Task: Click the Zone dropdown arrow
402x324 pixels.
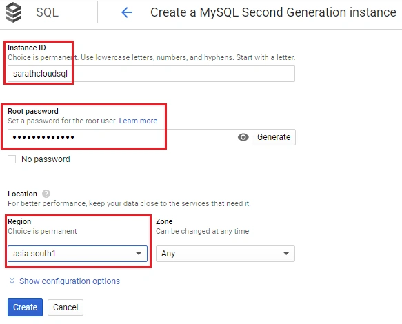Action: click(x=286, y=254)
